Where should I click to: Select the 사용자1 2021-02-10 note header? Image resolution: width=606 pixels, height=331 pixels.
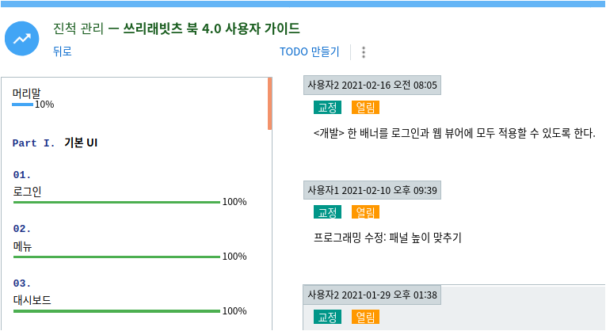(x=372, y=190)
